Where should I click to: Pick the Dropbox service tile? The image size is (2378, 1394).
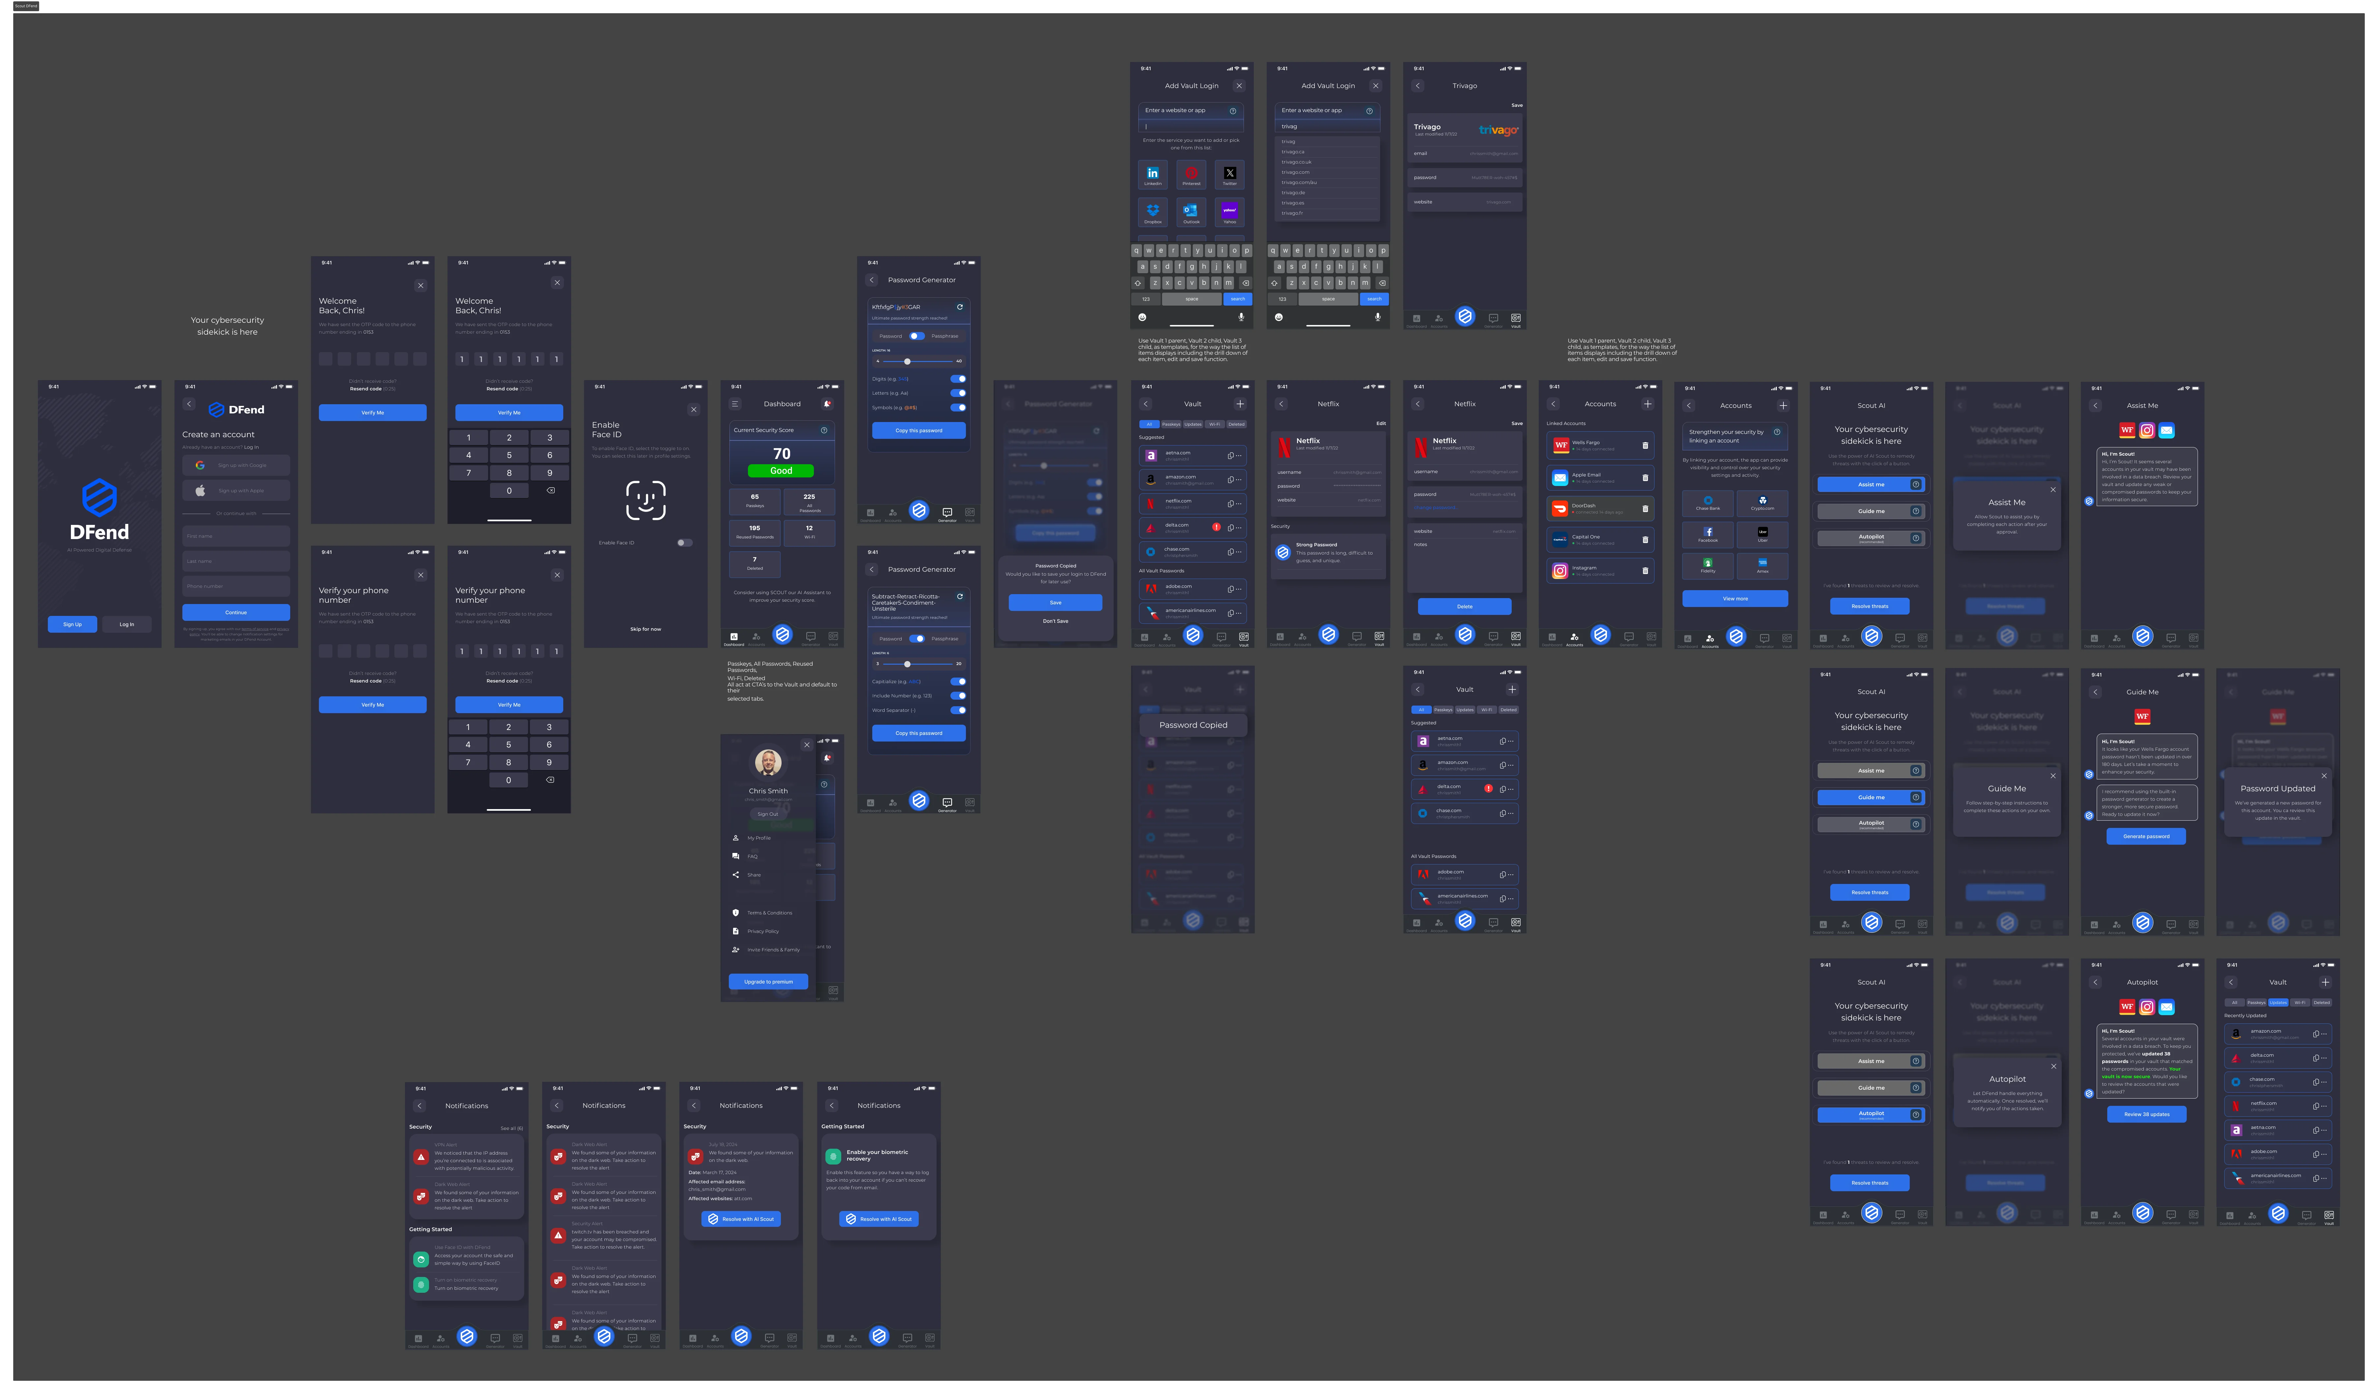1153,212
